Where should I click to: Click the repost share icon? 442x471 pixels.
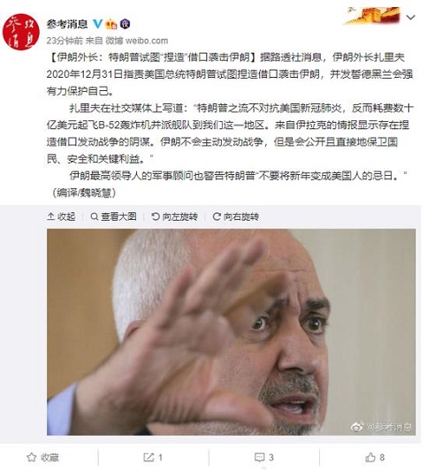149,458
